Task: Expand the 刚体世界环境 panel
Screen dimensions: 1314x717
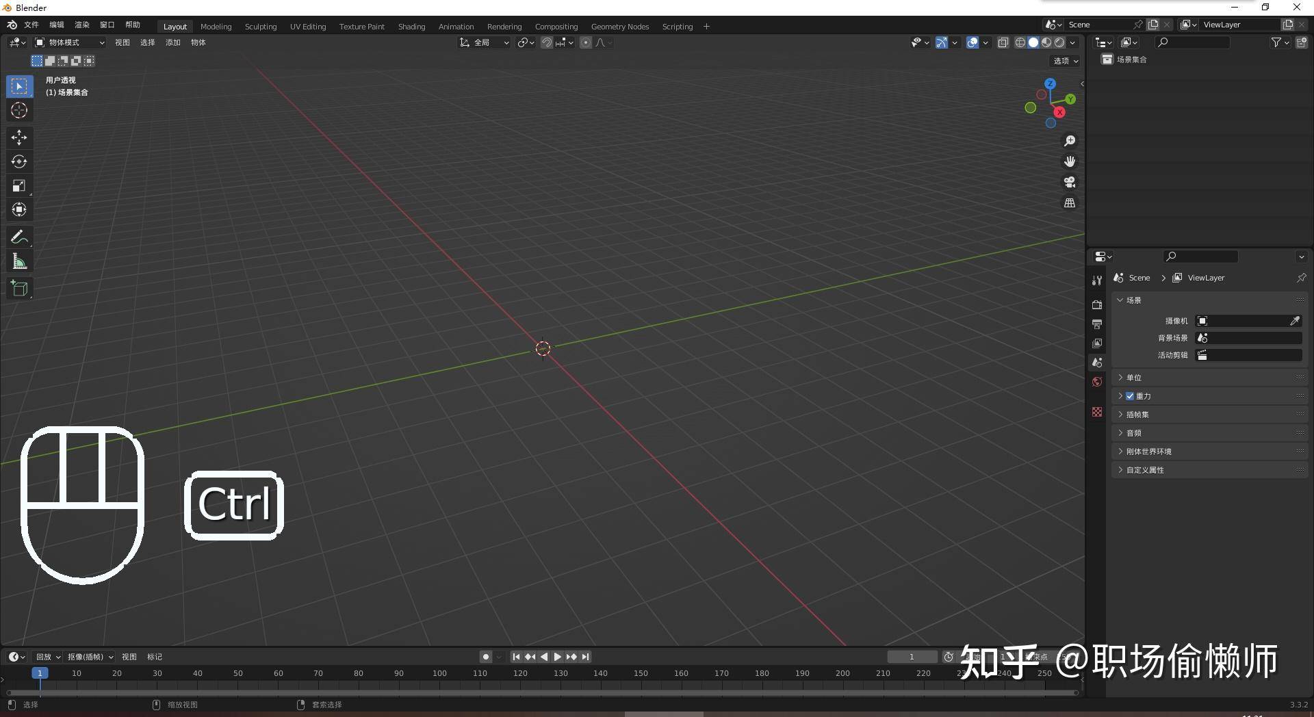Action: [1209, 452]
